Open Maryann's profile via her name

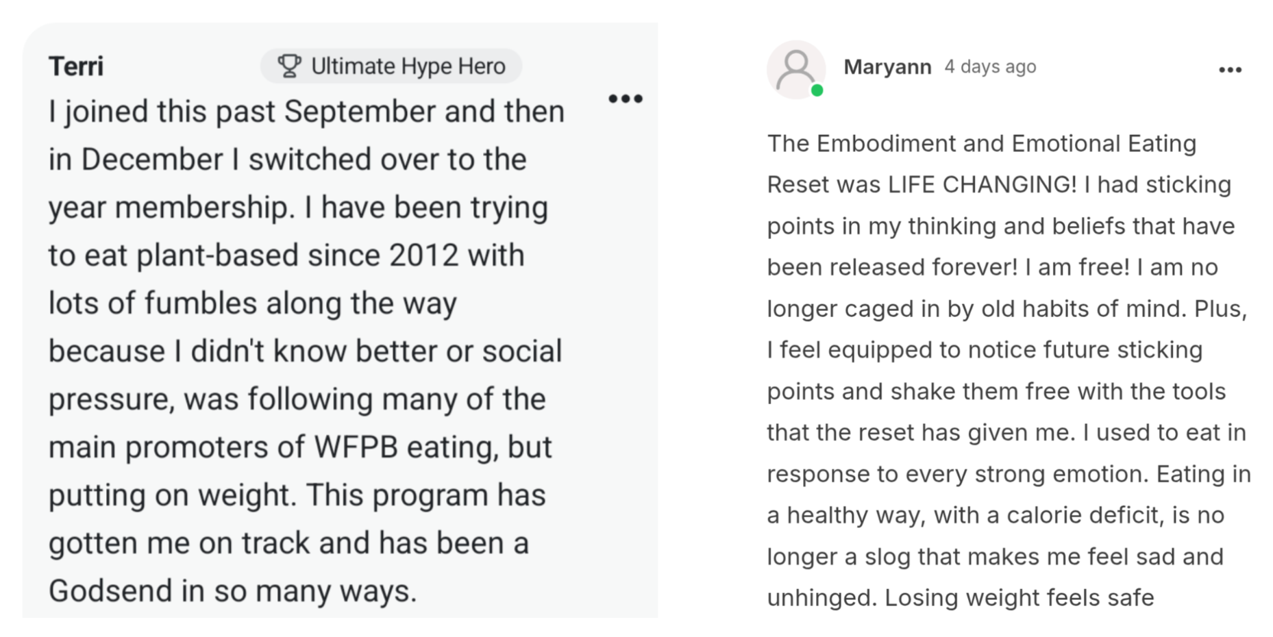[887, 67]
